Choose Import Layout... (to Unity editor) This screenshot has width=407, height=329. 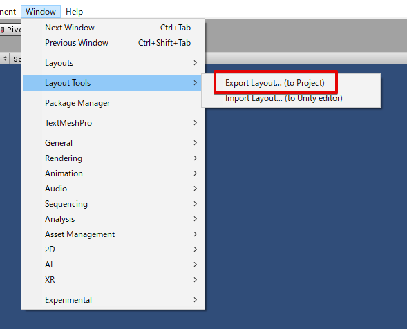[x=284, y=98]
